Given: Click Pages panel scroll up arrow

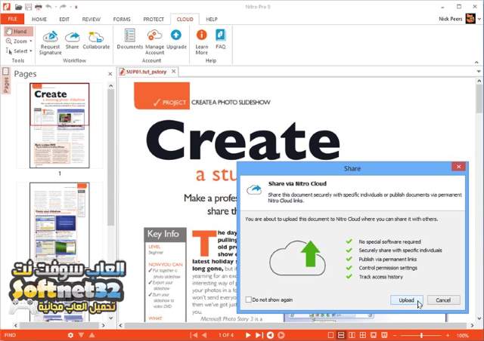Looking at the screenshot, I should pos(111,87).
